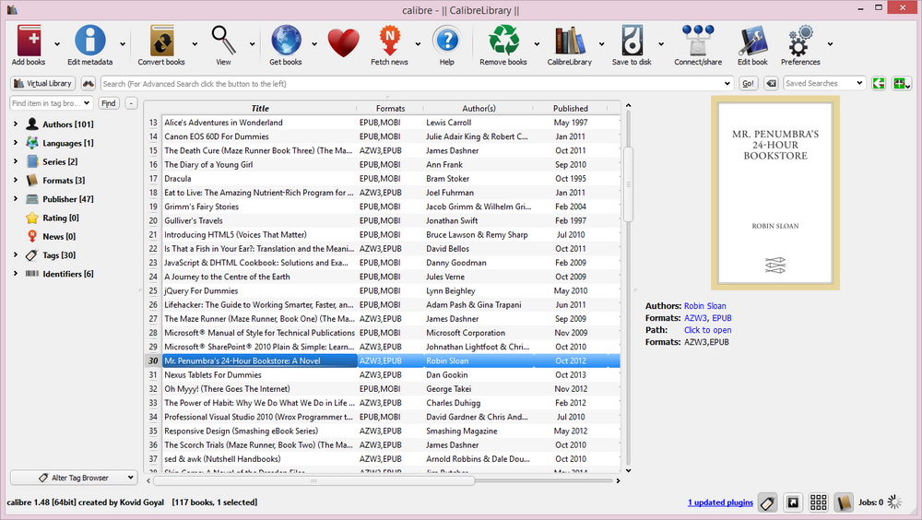The height and width of the screenshot is (520, 922).
Task: Click the Author(s) column header
Action: pos(479,109)
